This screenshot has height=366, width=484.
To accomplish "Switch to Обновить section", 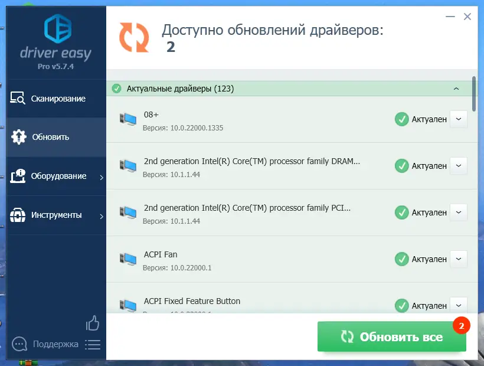I will click(x=56, y=137).
